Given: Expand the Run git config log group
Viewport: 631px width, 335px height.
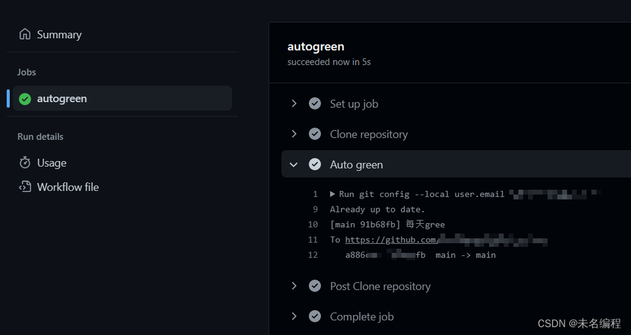Looking at the screenshot, I should pos(333,194).
